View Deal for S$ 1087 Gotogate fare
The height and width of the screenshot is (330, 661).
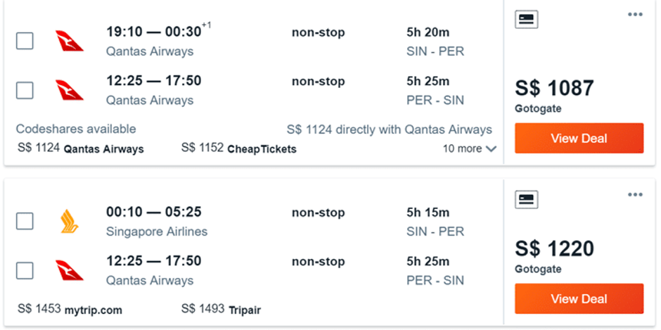pos(579,138)
